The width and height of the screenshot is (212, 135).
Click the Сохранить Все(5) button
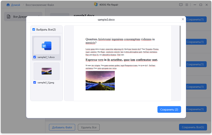[193, 127]
